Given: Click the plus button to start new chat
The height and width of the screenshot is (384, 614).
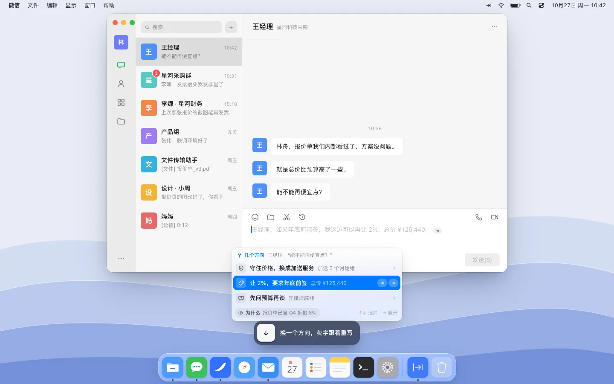Looking at the screenshot, I should (x=231, y=27).
